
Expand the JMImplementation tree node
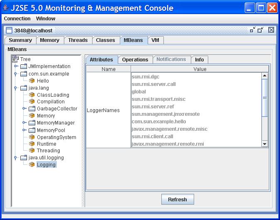coord(16,66)
